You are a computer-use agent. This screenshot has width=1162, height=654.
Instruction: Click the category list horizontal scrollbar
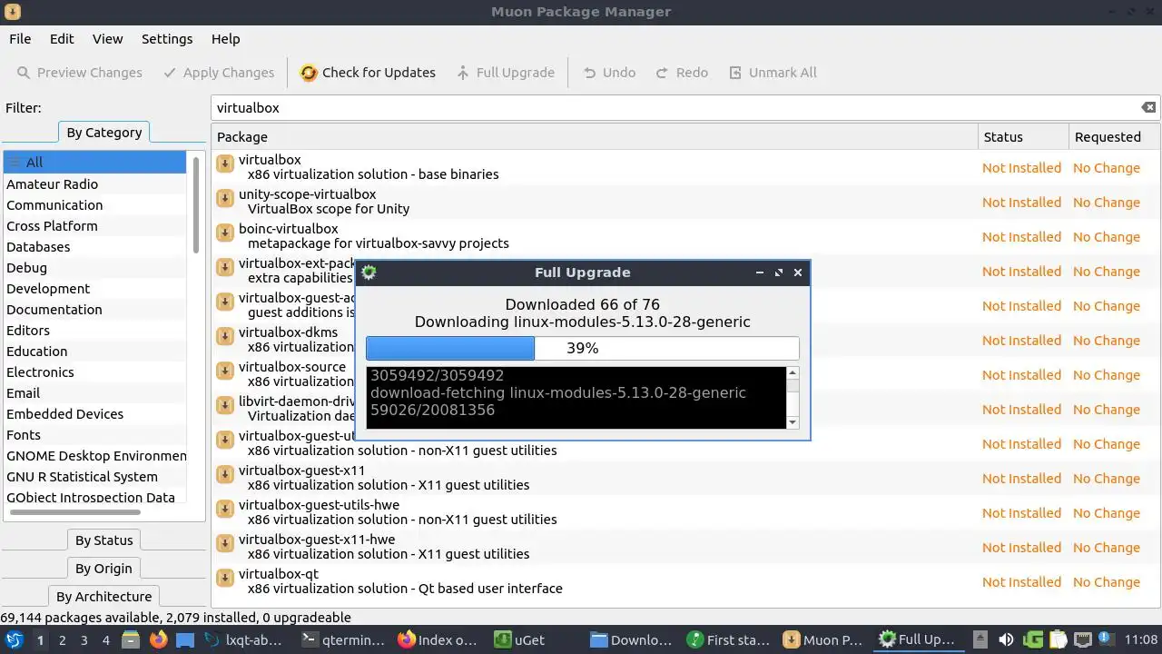(74, 511)
